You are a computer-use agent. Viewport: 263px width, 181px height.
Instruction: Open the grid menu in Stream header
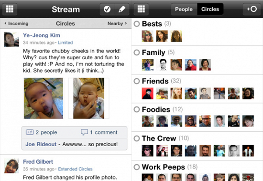pos(10,9)
